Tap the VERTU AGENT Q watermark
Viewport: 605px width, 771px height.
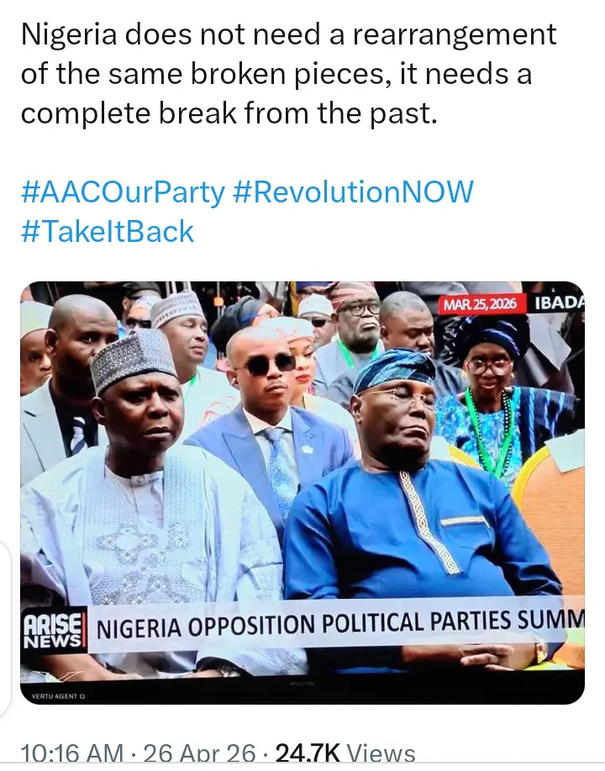(60, 696)
